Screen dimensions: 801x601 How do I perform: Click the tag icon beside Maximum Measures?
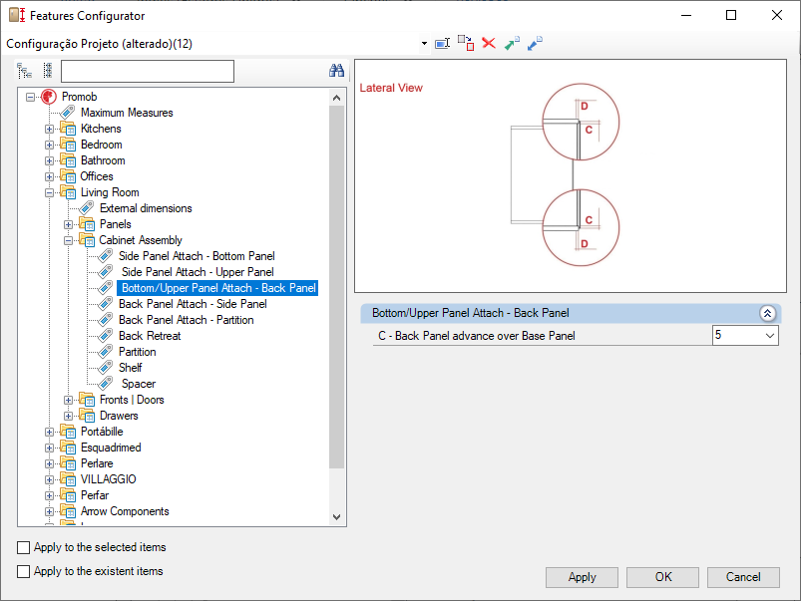pos(68,113)
